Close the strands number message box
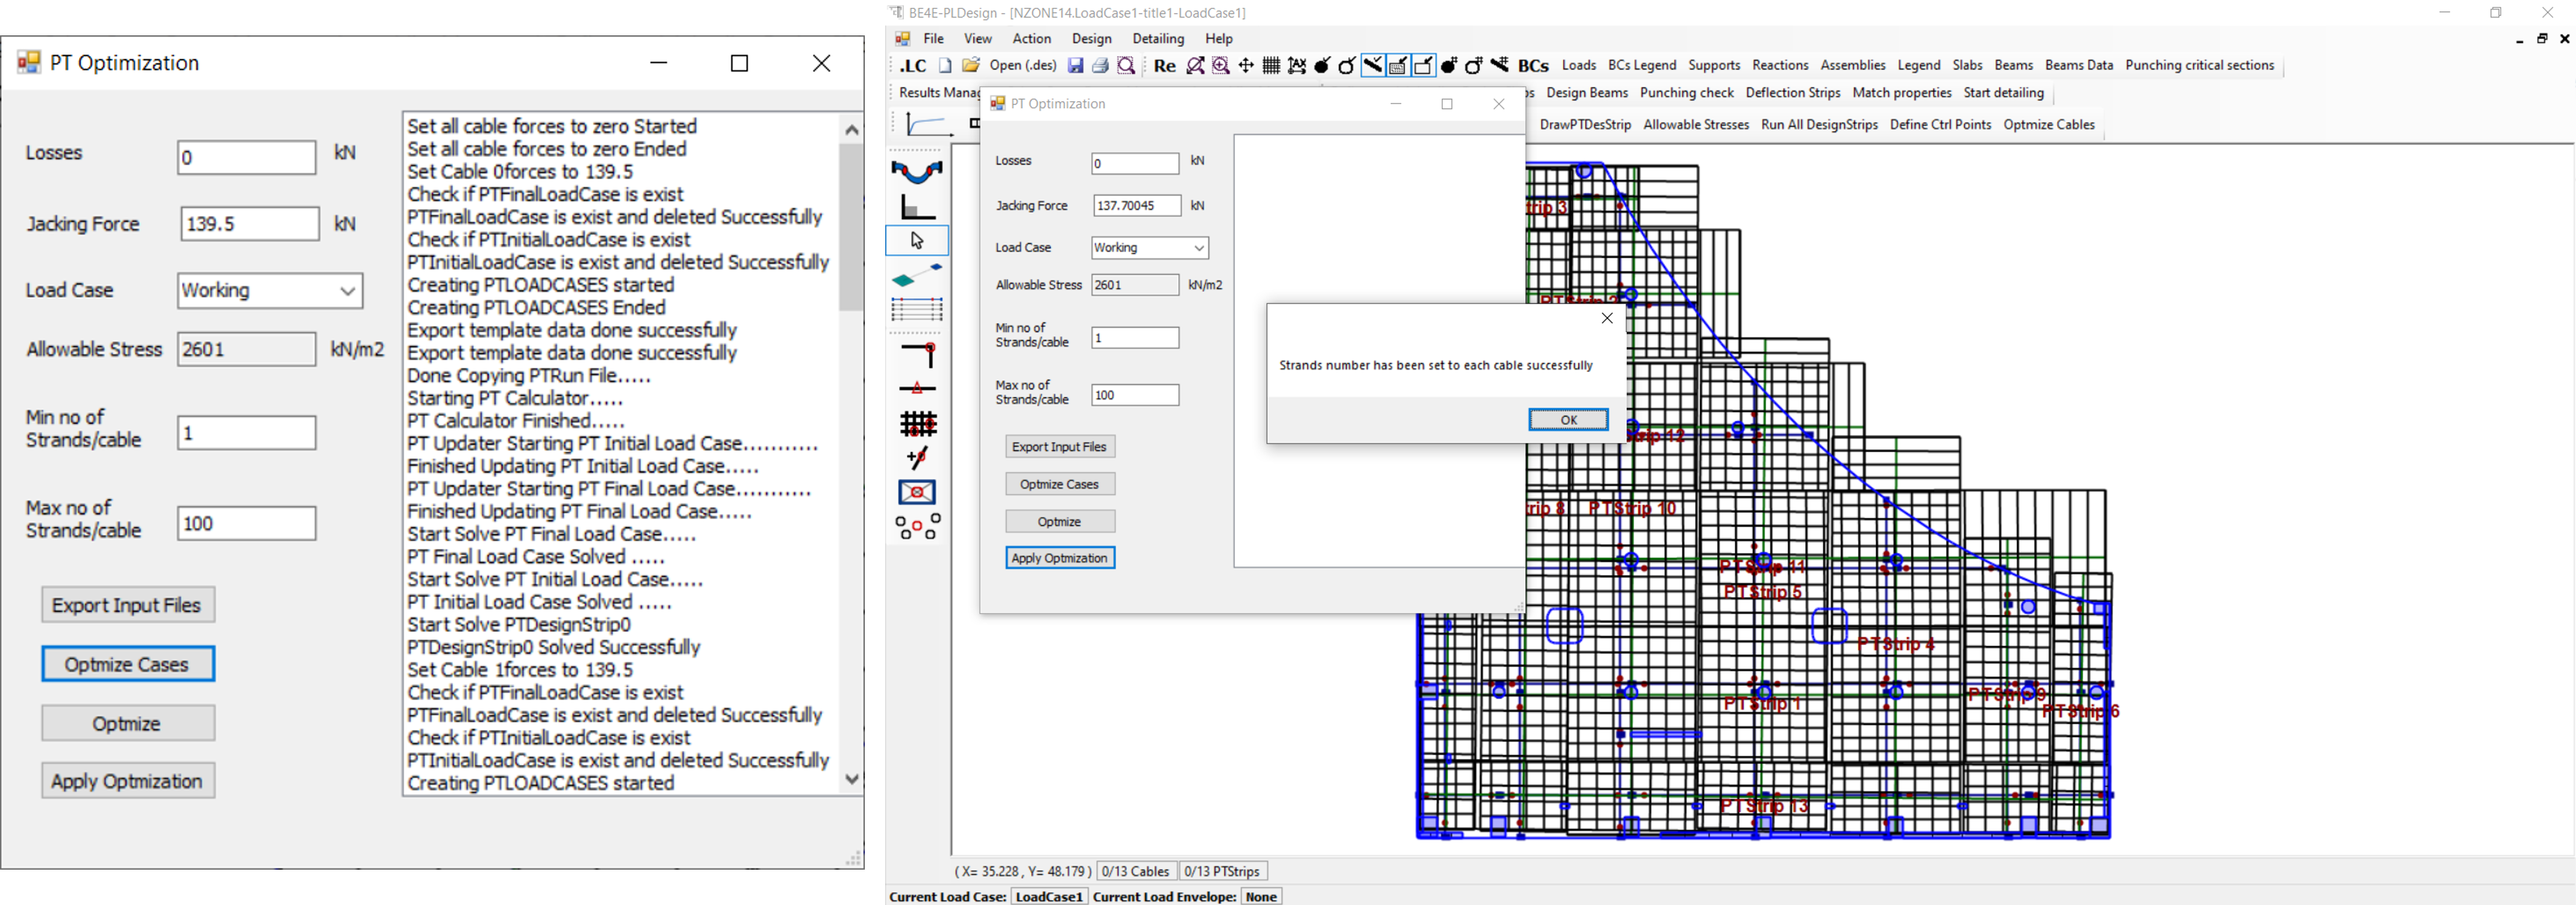Viewport: 2576px width, 905px height. [1607, 318]
